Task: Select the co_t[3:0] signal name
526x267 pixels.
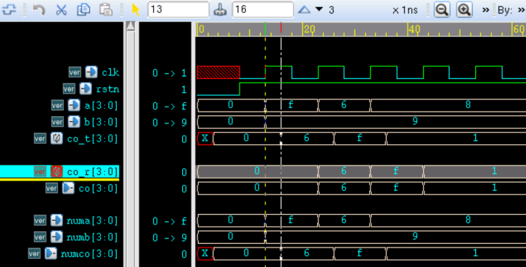Action: point(92,139)
